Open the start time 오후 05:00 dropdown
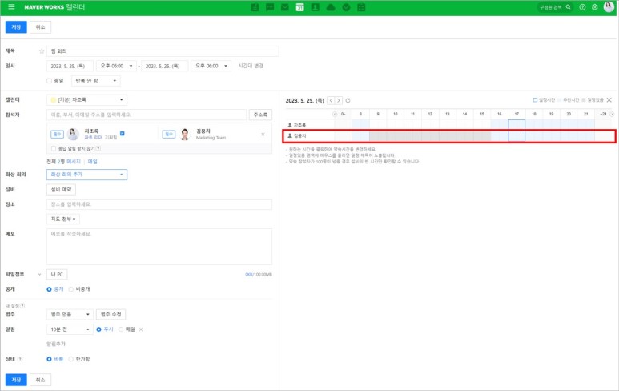This screenshot has width=619, height=391. tap(116, 66)
